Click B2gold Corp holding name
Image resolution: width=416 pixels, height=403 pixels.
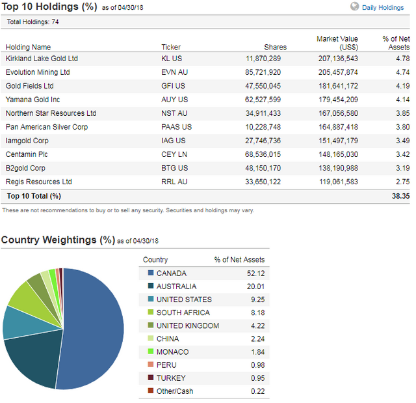pos(25,168)
